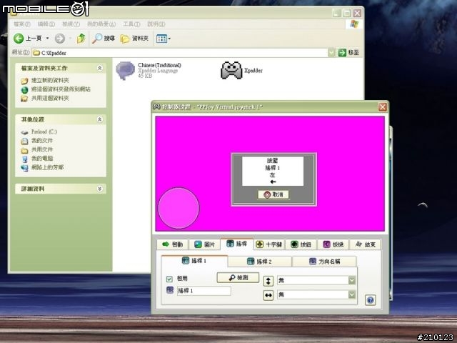Click the grey forward arrow in Explorer
This screenshot has width=457, height=343.
pyautogui.click(x=60, y=38)
